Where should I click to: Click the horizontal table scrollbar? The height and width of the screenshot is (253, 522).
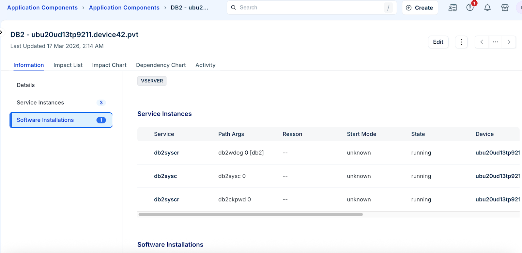[251, 215]
